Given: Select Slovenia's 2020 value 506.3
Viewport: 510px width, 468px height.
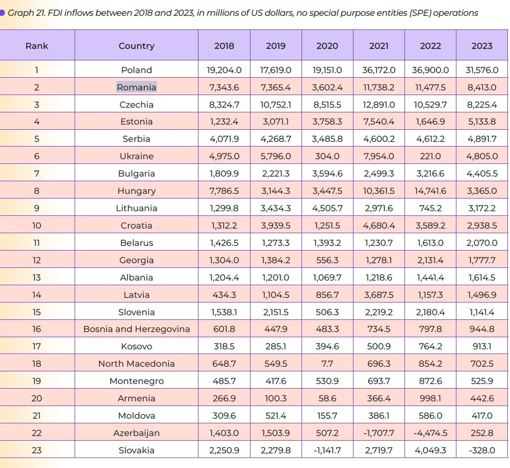Looking at the screenshot, I should [x=327, y=312].
